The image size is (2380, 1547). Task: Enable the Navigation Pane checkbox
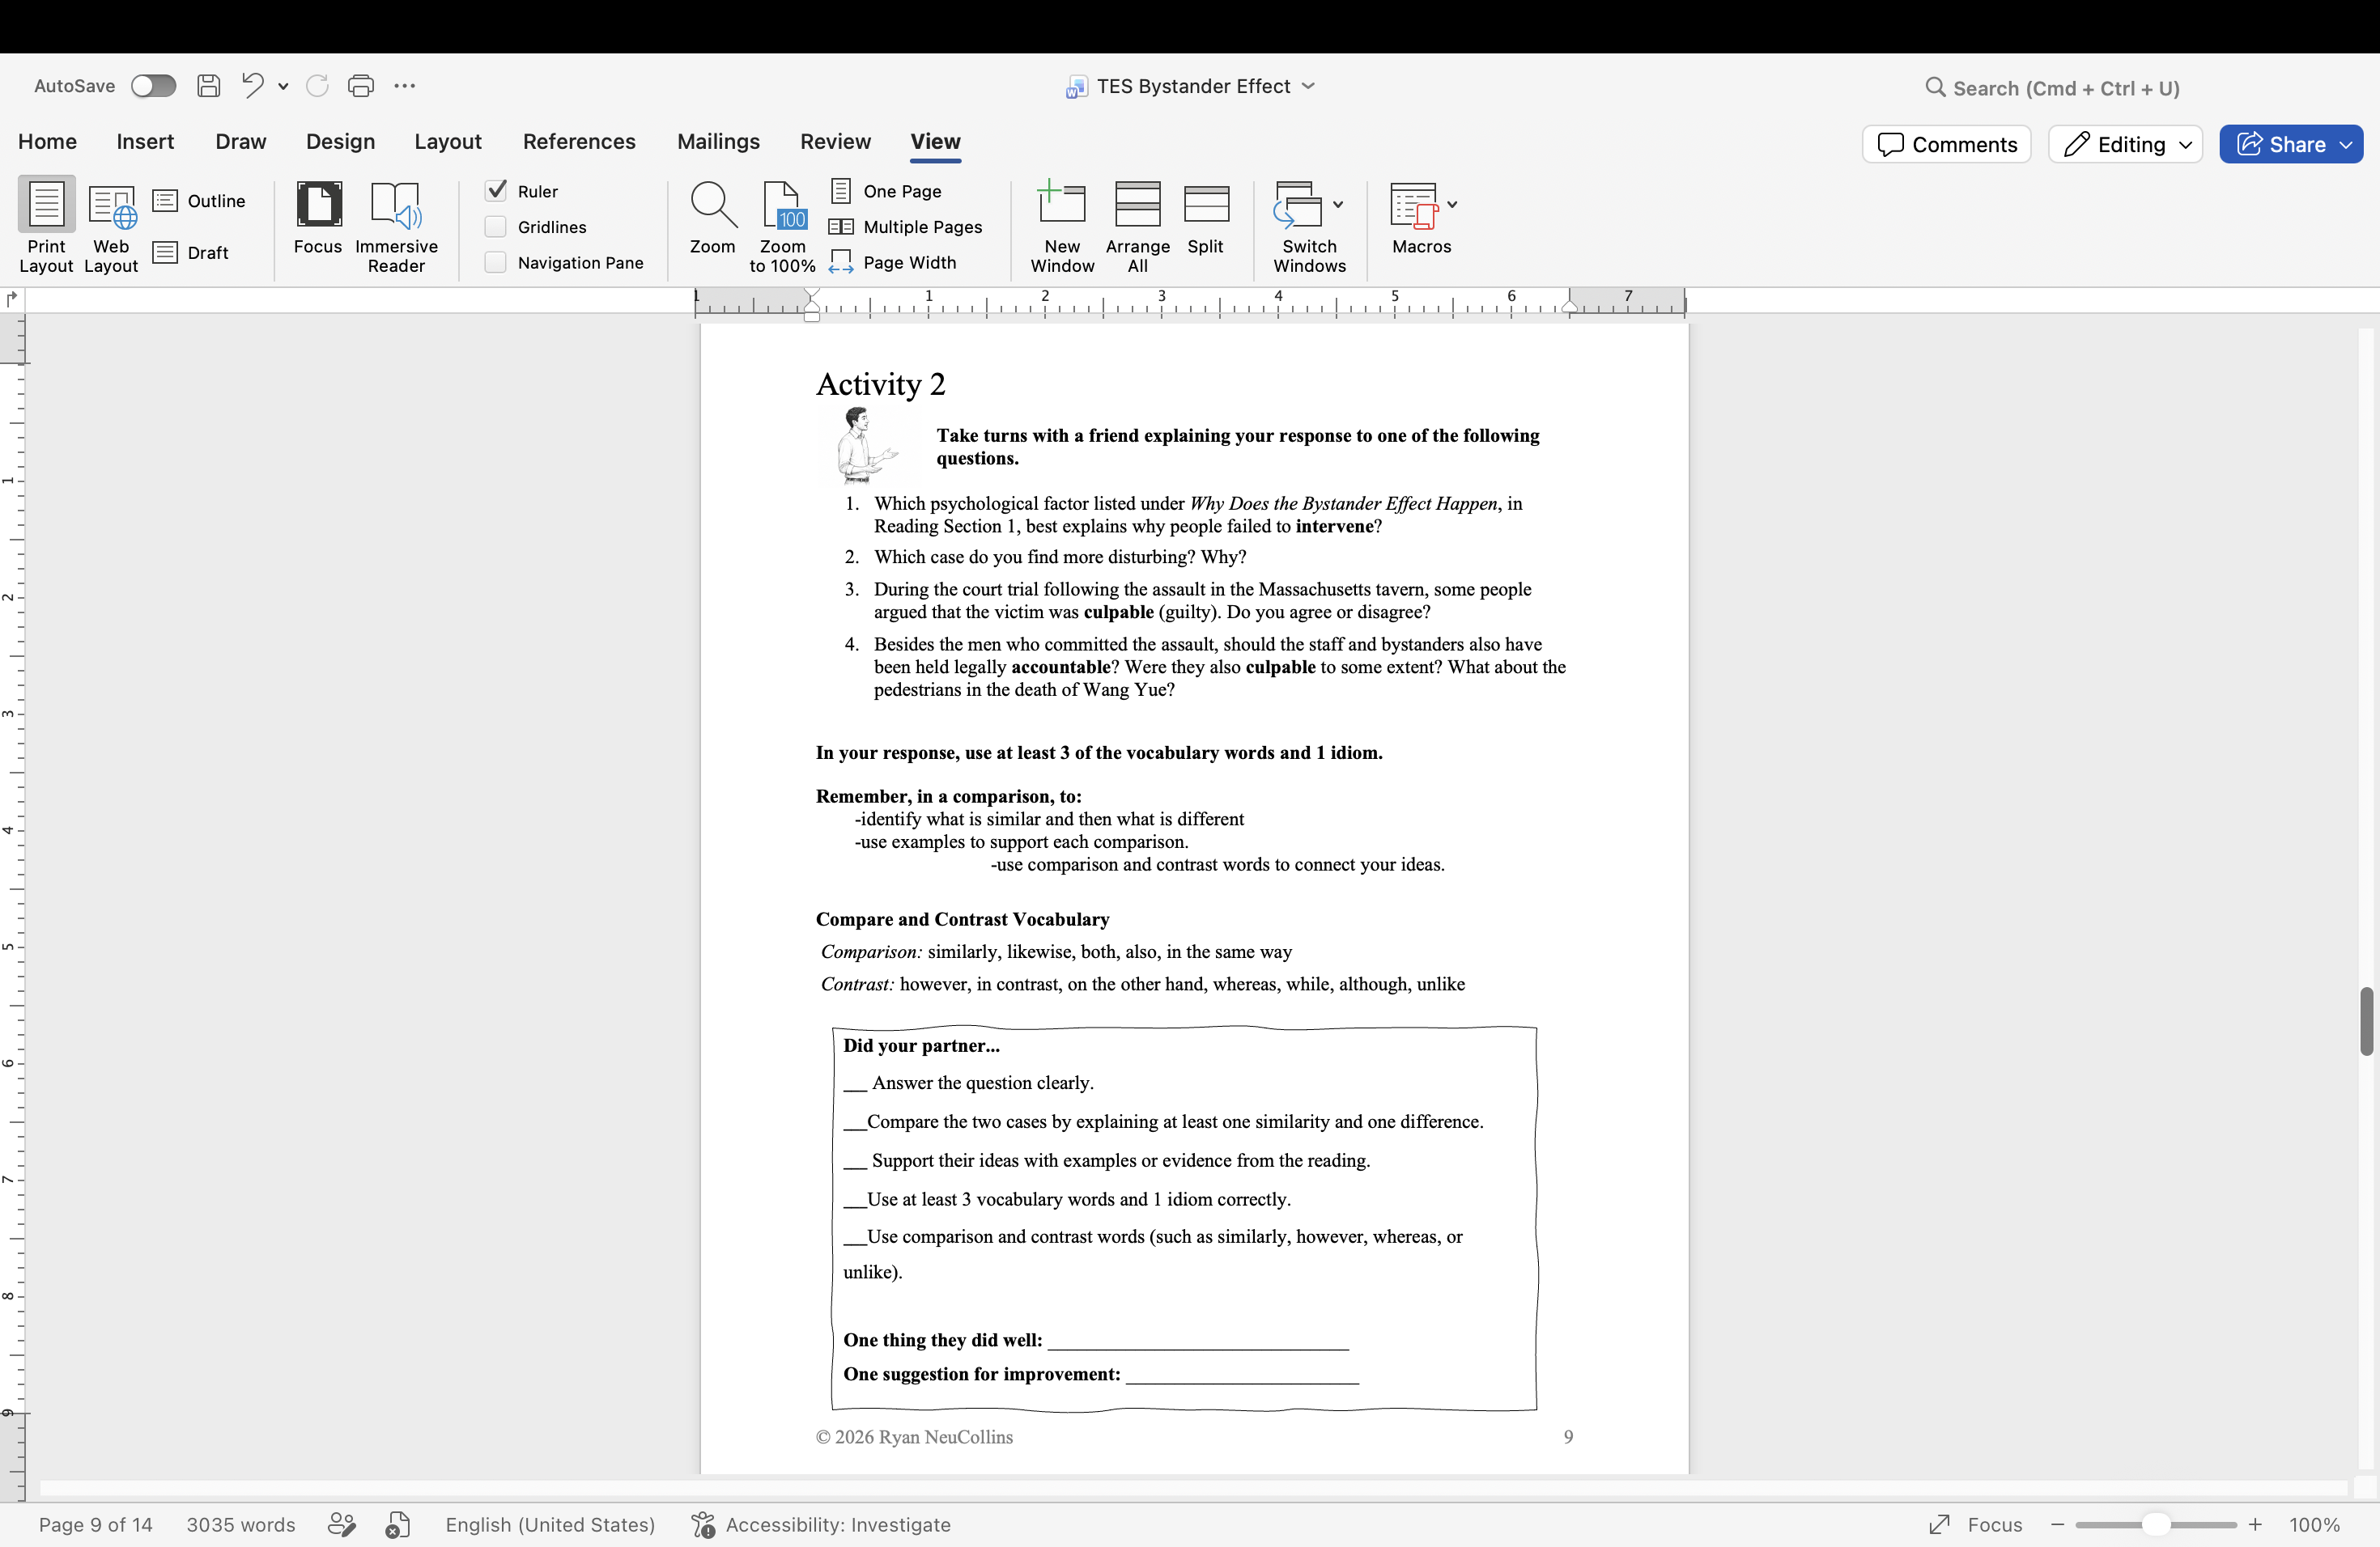pos(496,263)
